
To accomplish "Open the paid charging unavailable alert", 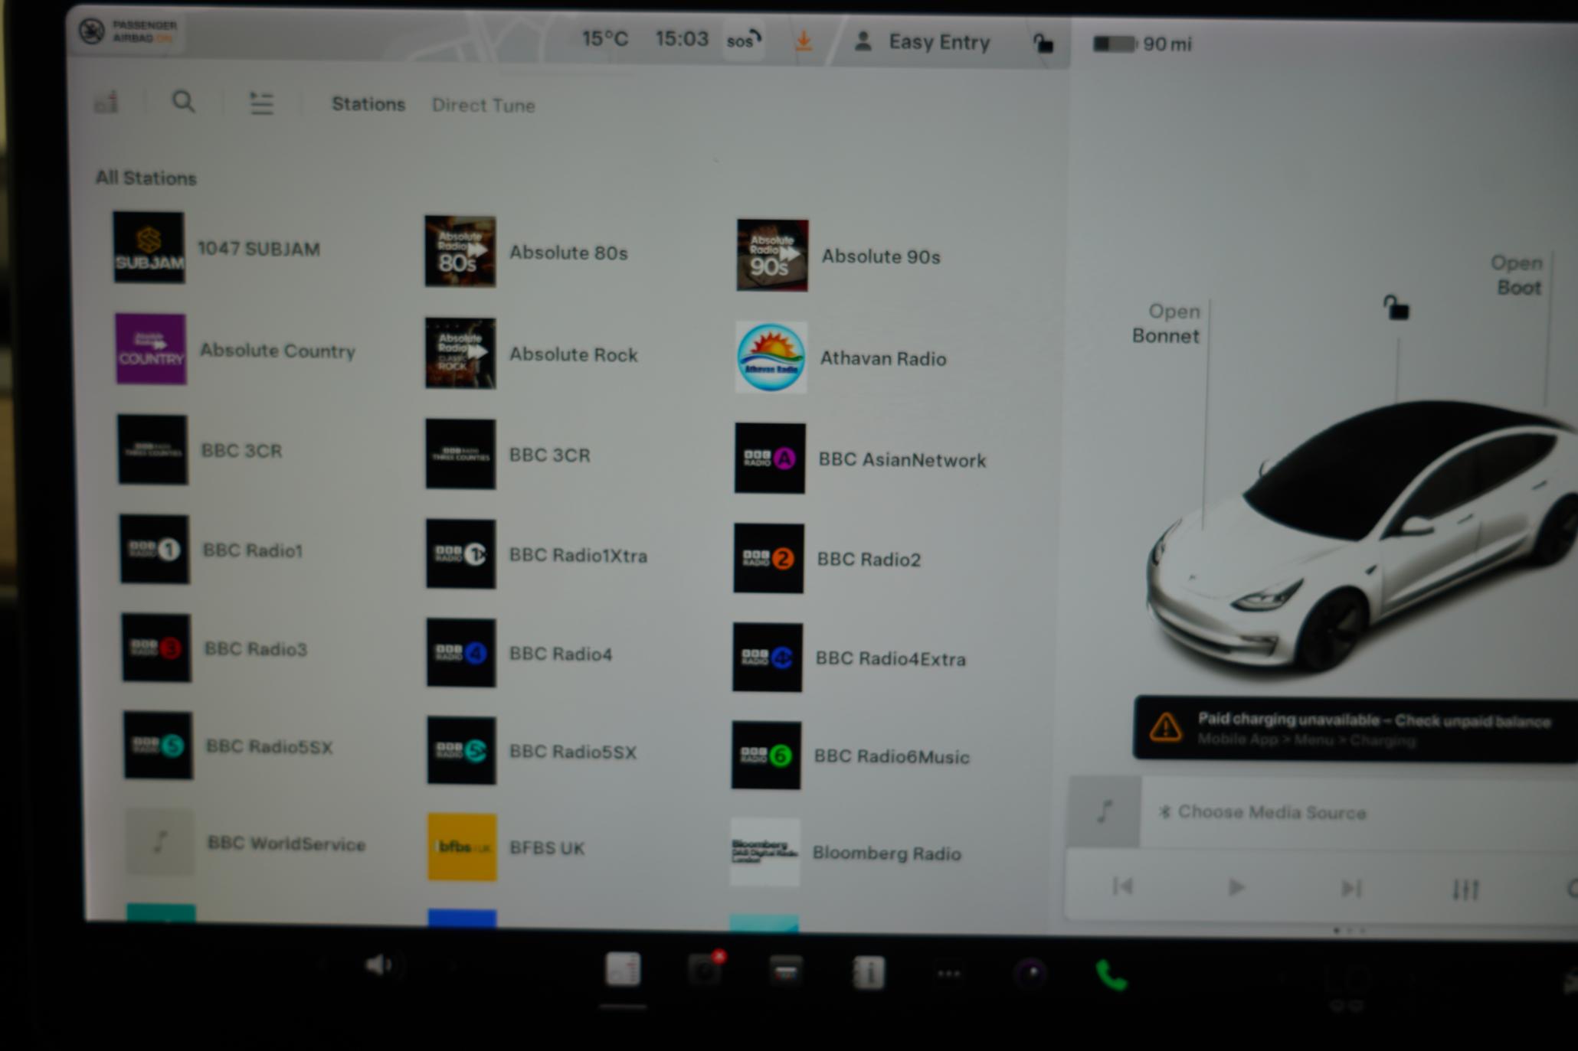I will (1356, 728).
